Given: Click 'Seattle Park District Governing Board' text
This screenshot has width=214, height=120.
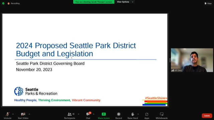Looking at the screenshot, I should click(50, 64).
